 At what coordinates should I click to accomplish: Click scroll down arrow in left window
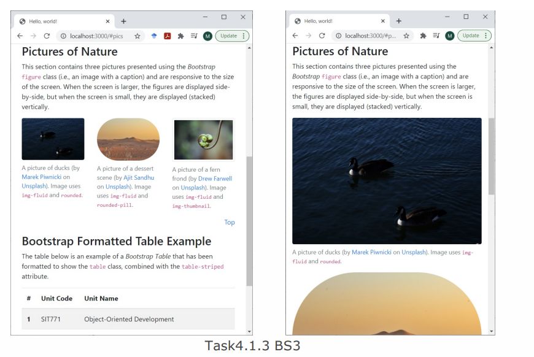(x=249, y=331)
